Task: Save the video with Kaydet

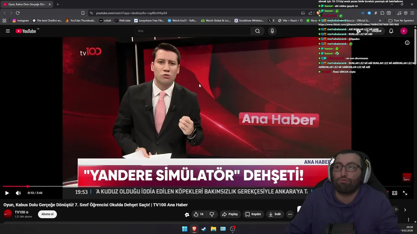Action: (253, 214)
